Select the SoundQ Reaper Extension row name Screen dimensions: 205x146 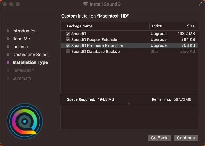(95, 40)
